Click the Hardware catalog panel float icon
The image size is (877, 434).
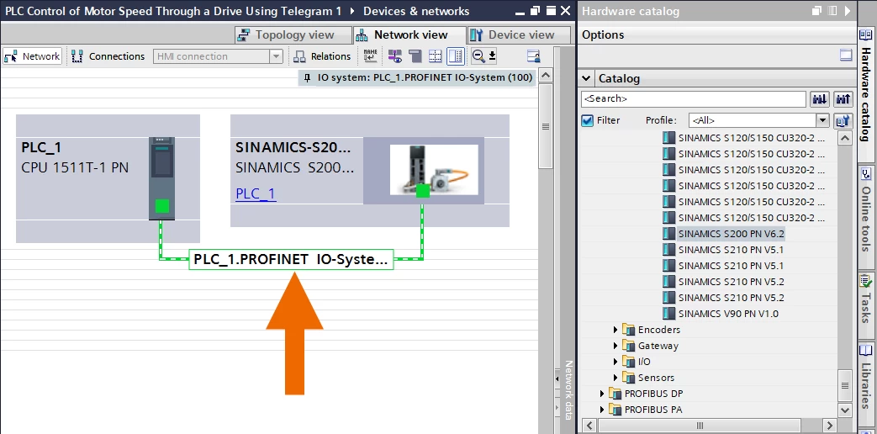[817, 11]
